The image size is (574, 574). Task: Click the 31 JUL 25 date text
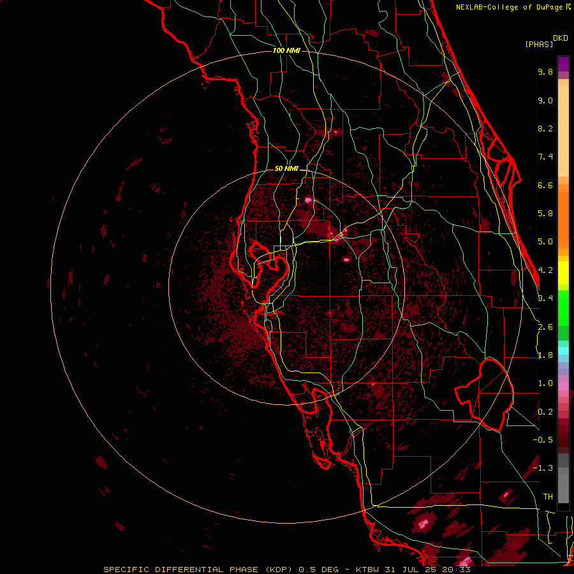(409, 570)
